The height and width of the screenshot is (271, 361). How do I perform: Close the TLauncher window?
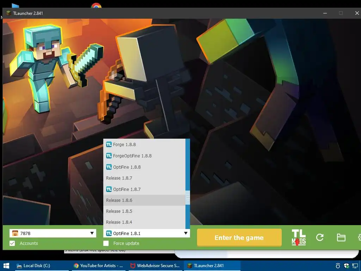(357, 13)
